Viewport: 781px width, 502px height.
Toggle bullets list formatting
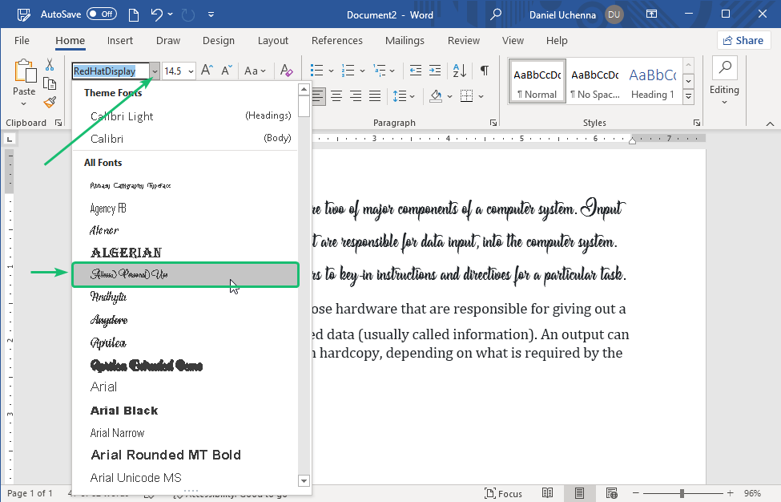click(x=317, y=71)
